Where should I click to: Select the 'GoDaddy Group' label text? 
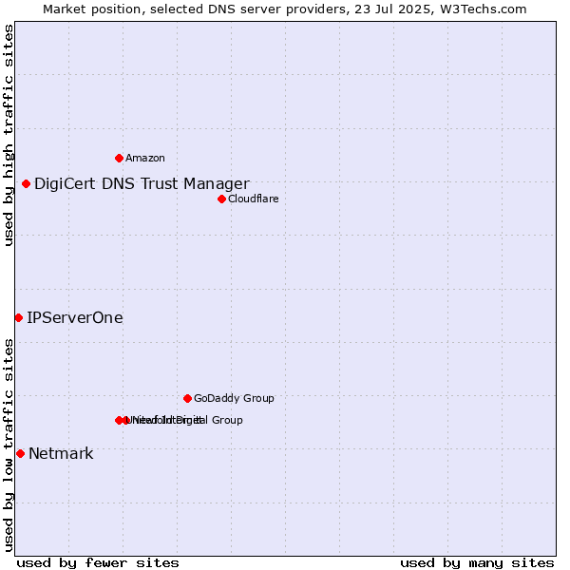pos(234,398)
